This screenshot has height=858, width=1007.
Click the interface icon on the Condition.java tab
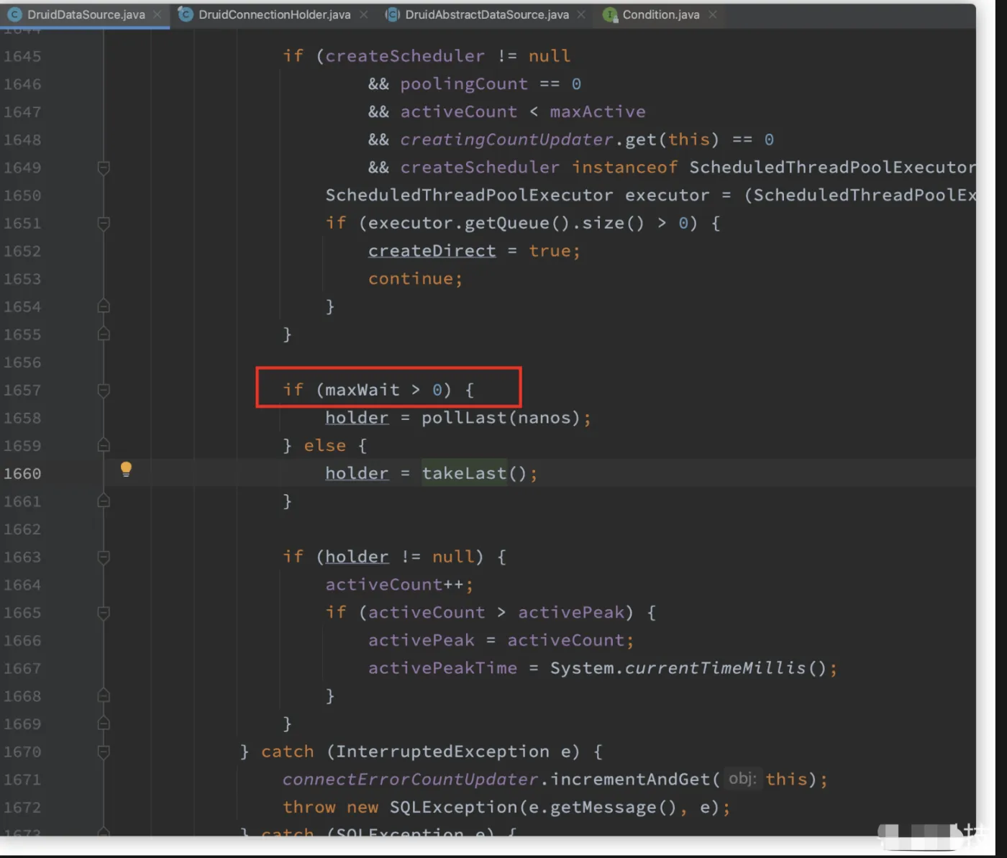610,14
